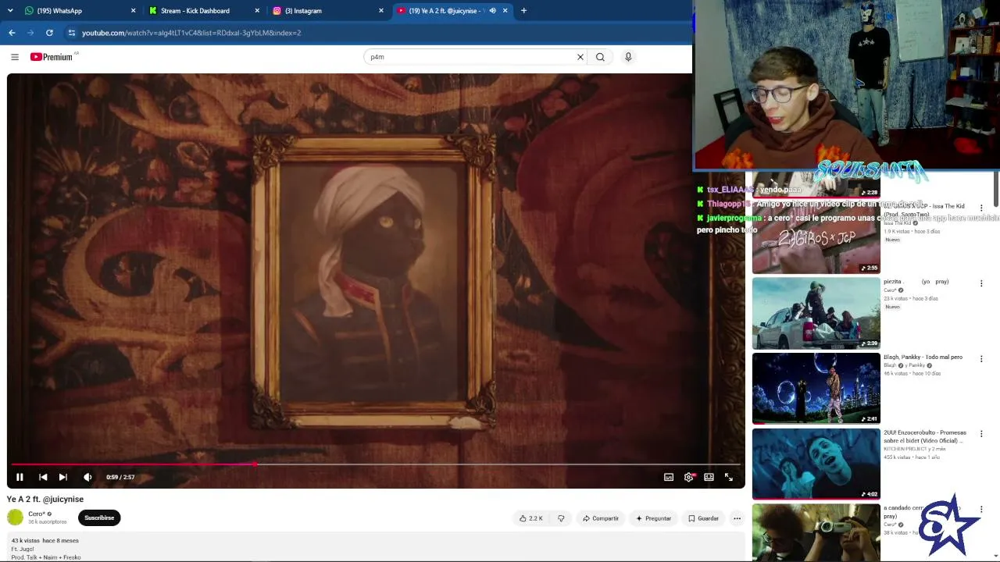The height and width of the screenshot is (562, 1000).
Task: Open options menu for Promesas sobre el bidet
Action: click(x=981, y=434)
